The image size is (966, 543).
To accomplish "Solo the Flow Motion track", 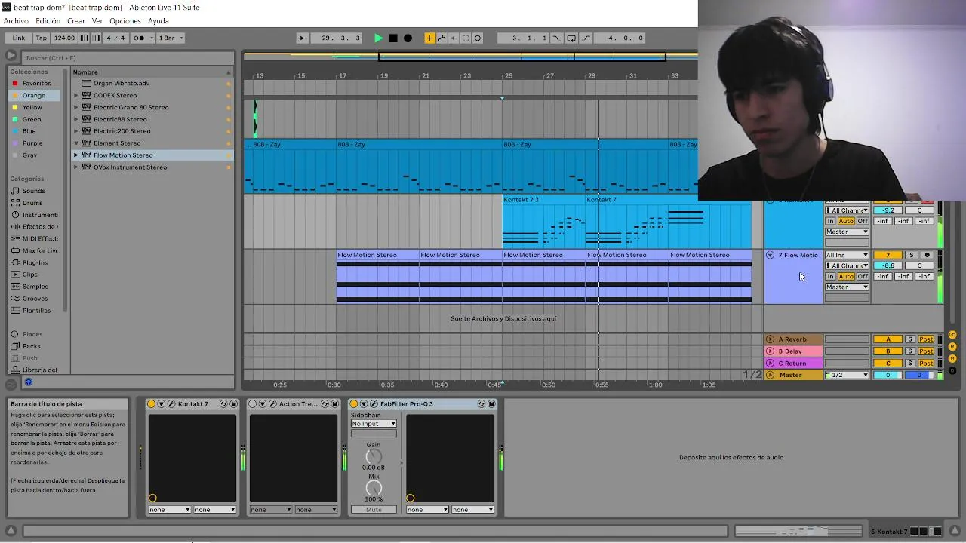I will pyautogui.click(x=911, y=255).
